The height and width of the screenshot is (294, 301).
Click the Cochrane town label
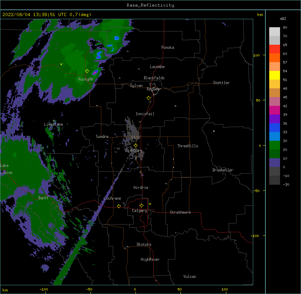click(x=112, y=198)
